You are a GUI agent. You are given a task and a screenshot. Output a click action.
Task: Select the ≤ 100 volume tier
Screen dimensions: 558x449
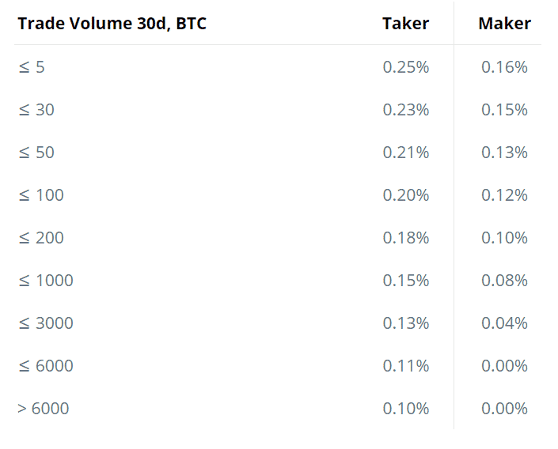point(41,195)
